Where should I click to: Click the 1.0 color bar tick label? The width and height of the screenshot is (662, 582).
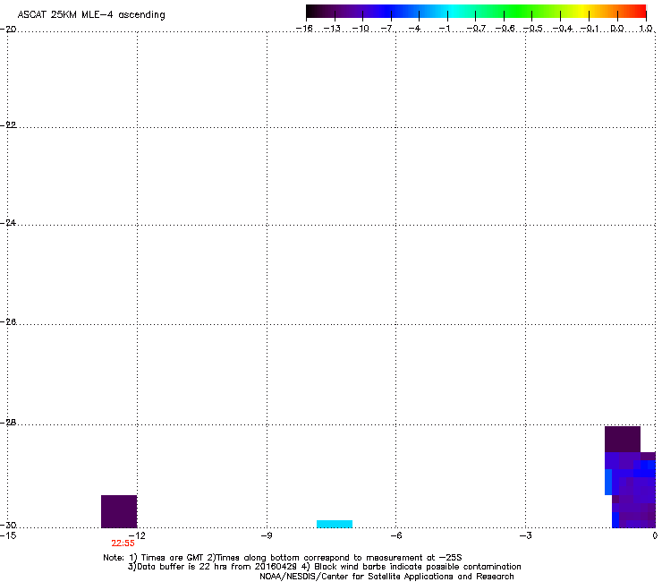646,29
